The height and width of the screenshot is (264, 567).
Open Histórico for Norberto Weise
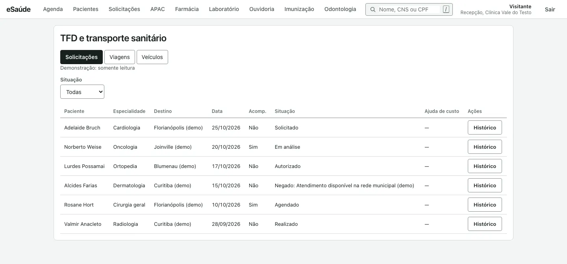tap(485, 147)
